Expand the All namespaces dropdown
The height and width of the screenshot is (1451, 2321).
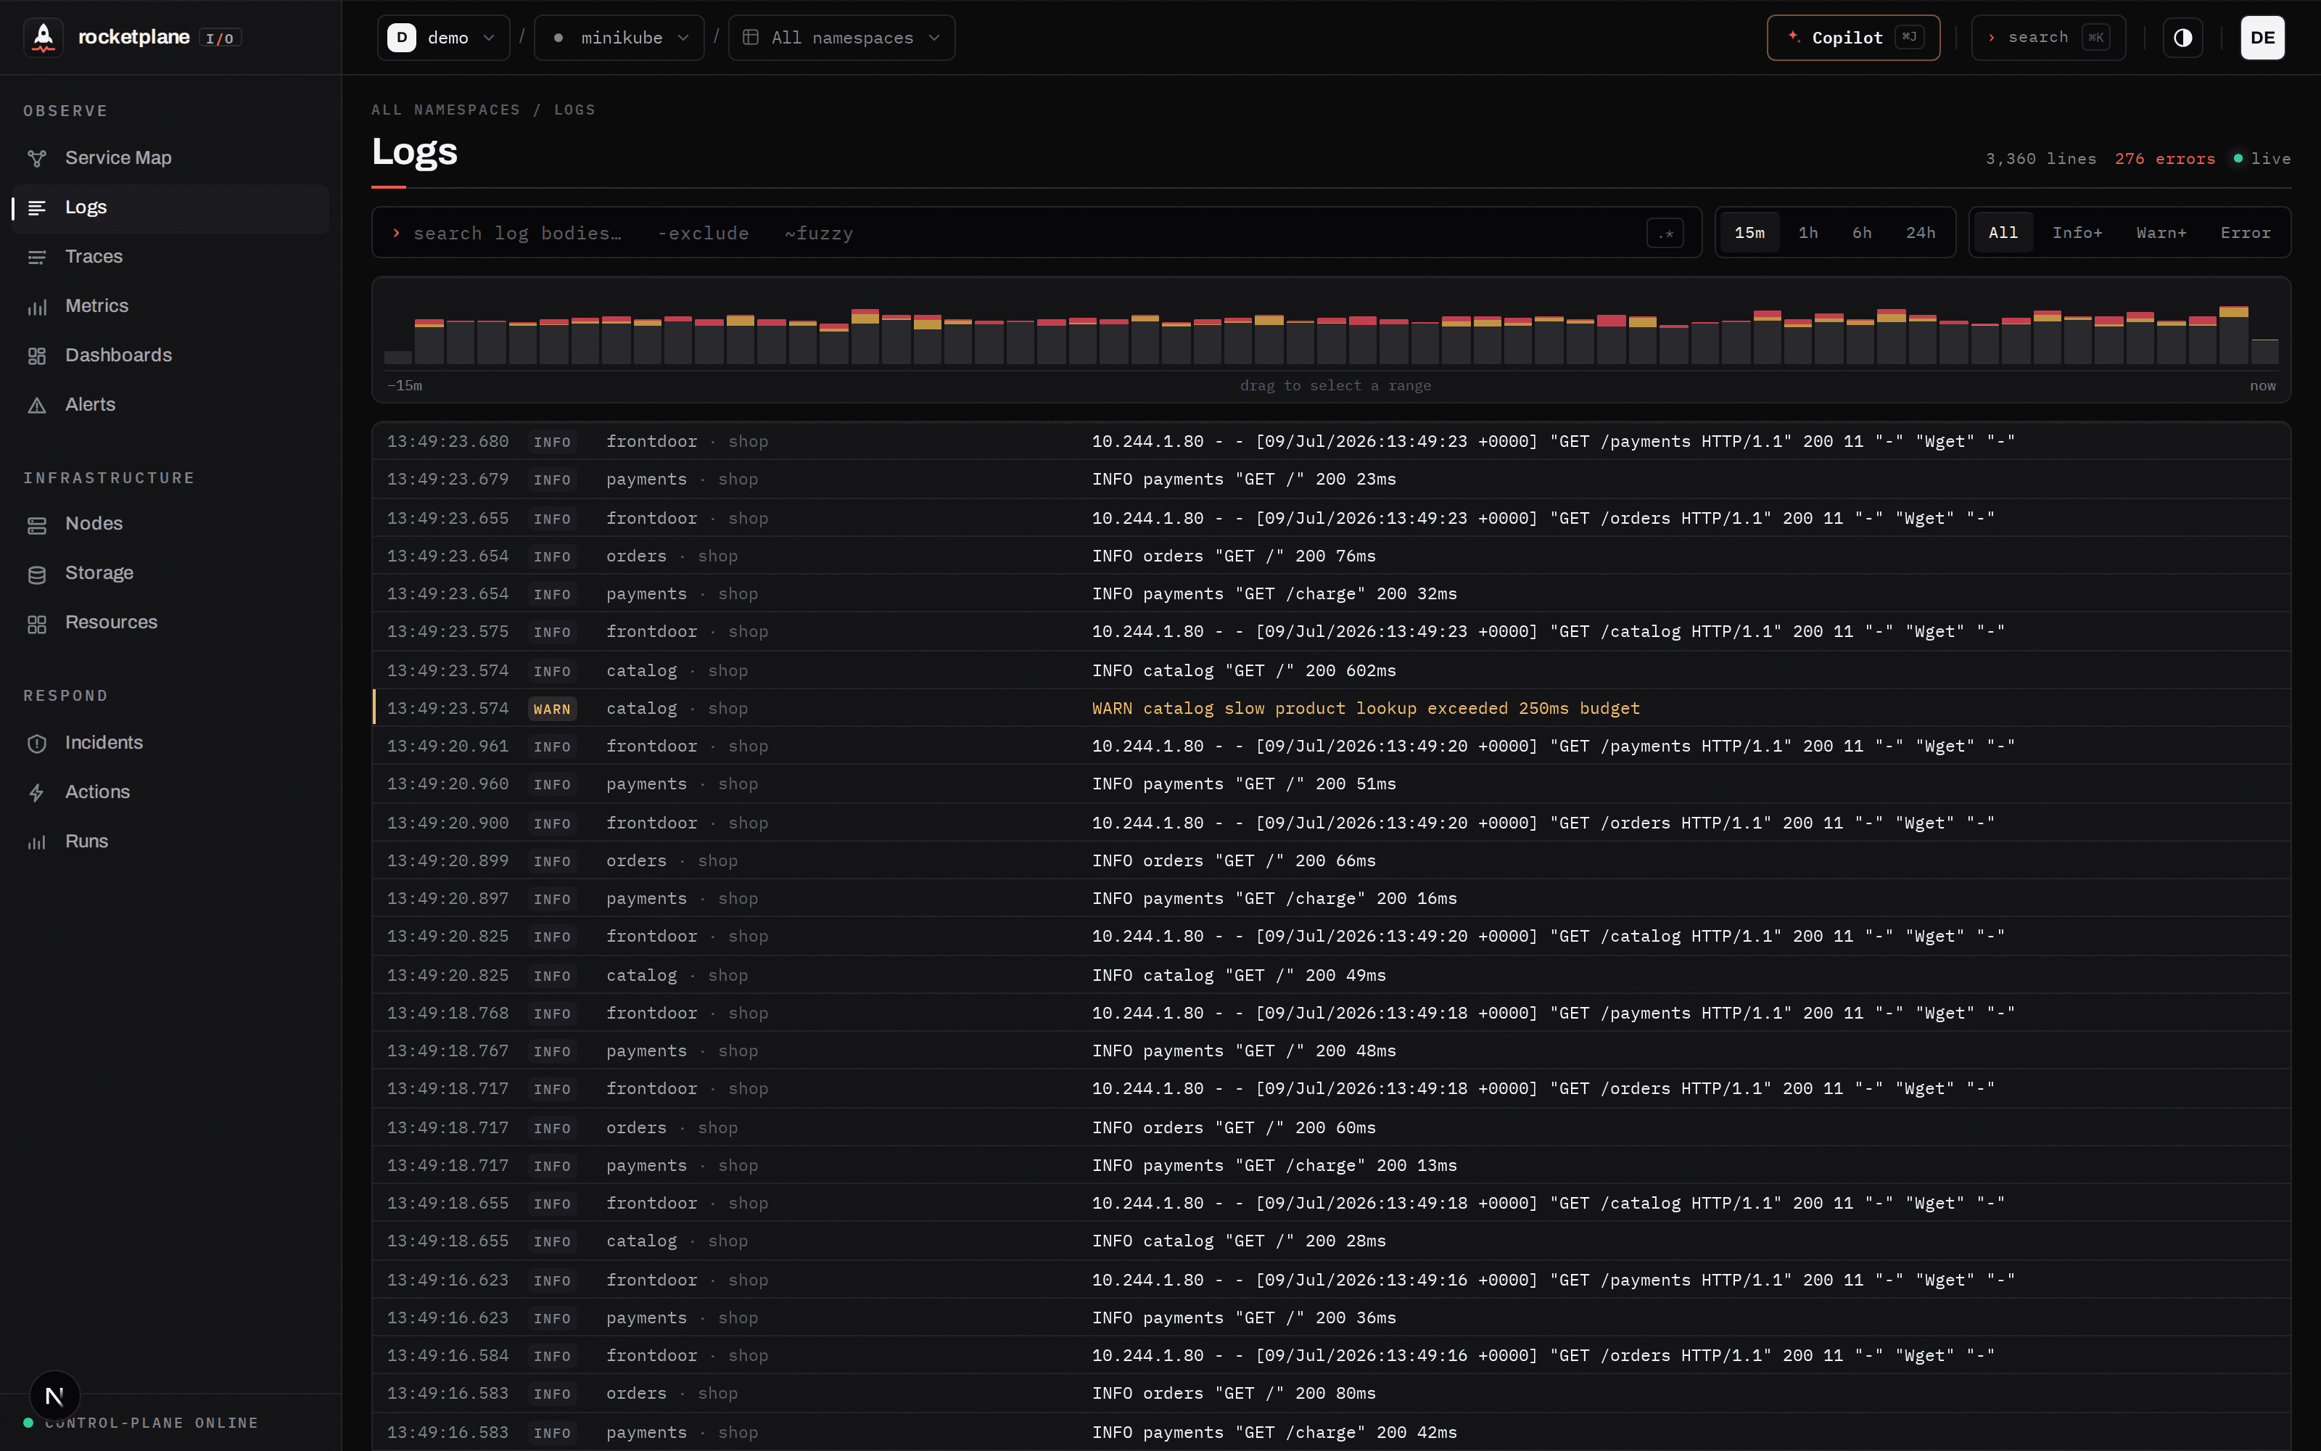click(x=842, y=38)
